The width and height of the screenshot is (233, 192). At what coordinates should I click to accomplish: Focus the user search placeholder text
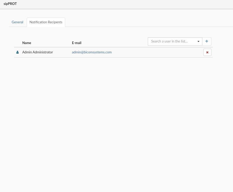[169, 41]
